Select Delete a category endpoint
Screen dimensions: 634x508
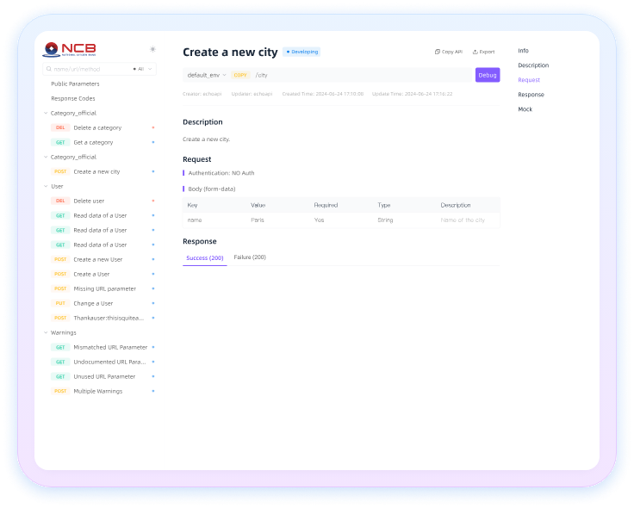click(x=97, y=127)
